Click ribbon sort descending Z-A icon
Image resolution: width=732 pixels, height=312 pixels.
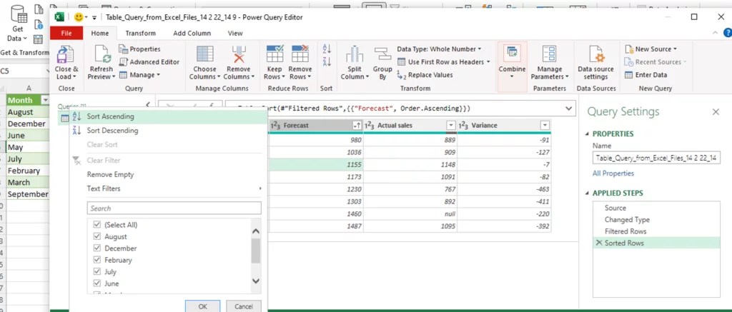(327, 61)
